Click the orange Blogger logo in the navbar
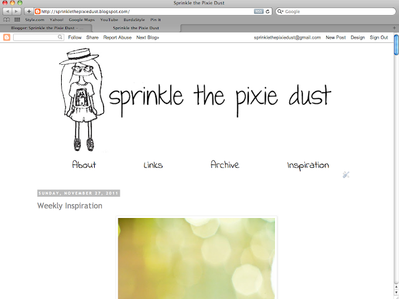Screen dimensions: 399x299 (x=7, y=37)
